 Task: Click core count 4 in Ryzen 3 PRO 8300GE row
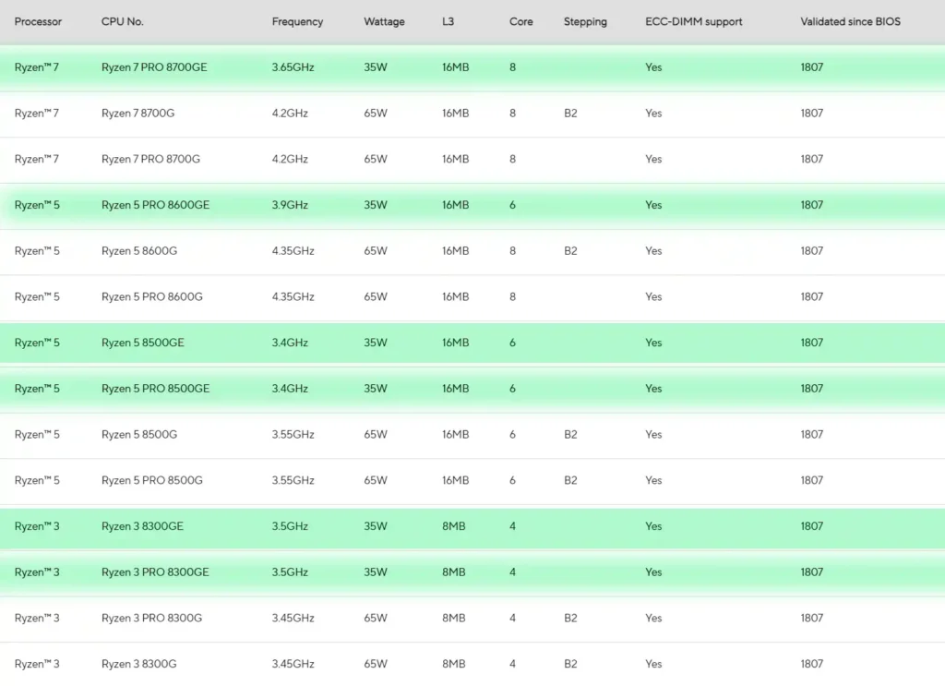[x=512, y=572]
